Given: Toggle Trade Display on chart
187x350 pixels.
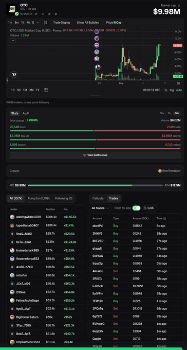Looking at the screenshot, I should click(62, 23).
